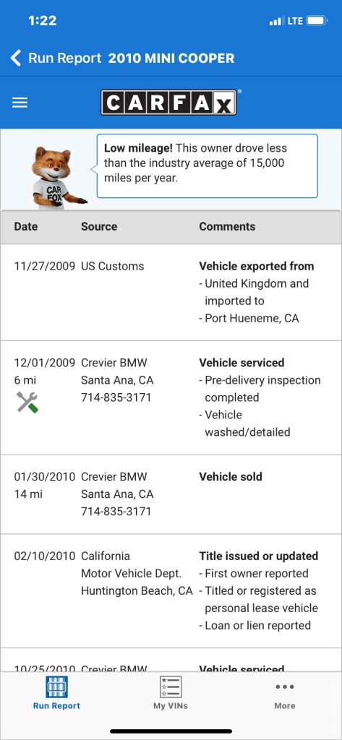This screenshot has height=740, width=342.
Task: Call Crevier BMW number under 01/30/2010
Action: [x=116, y=511]
